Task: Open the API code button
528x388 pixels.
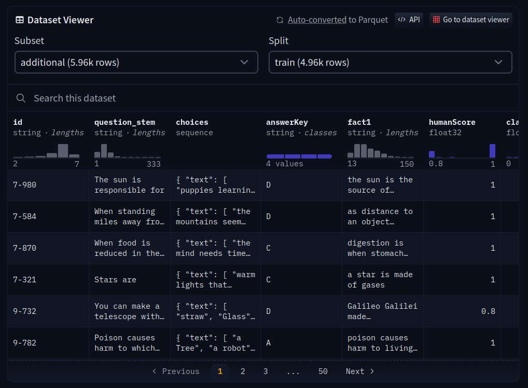Action: [x=409, y=20]
